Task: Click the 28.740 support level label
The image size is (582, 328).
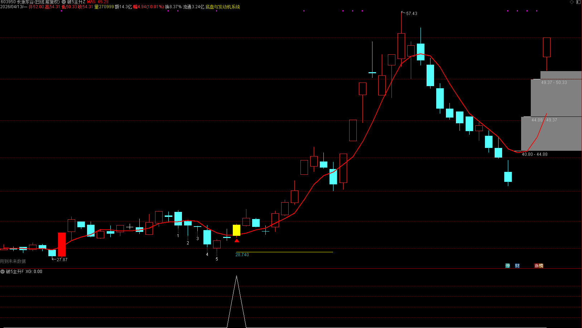Action: [x=242, y=255]
